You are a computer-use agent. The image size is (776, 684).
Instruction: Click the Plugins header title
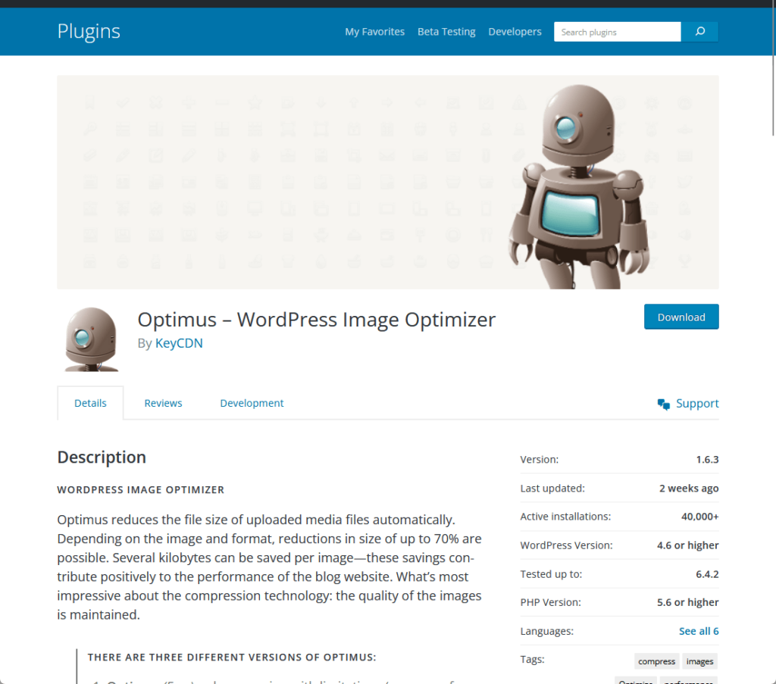[89, 31]
